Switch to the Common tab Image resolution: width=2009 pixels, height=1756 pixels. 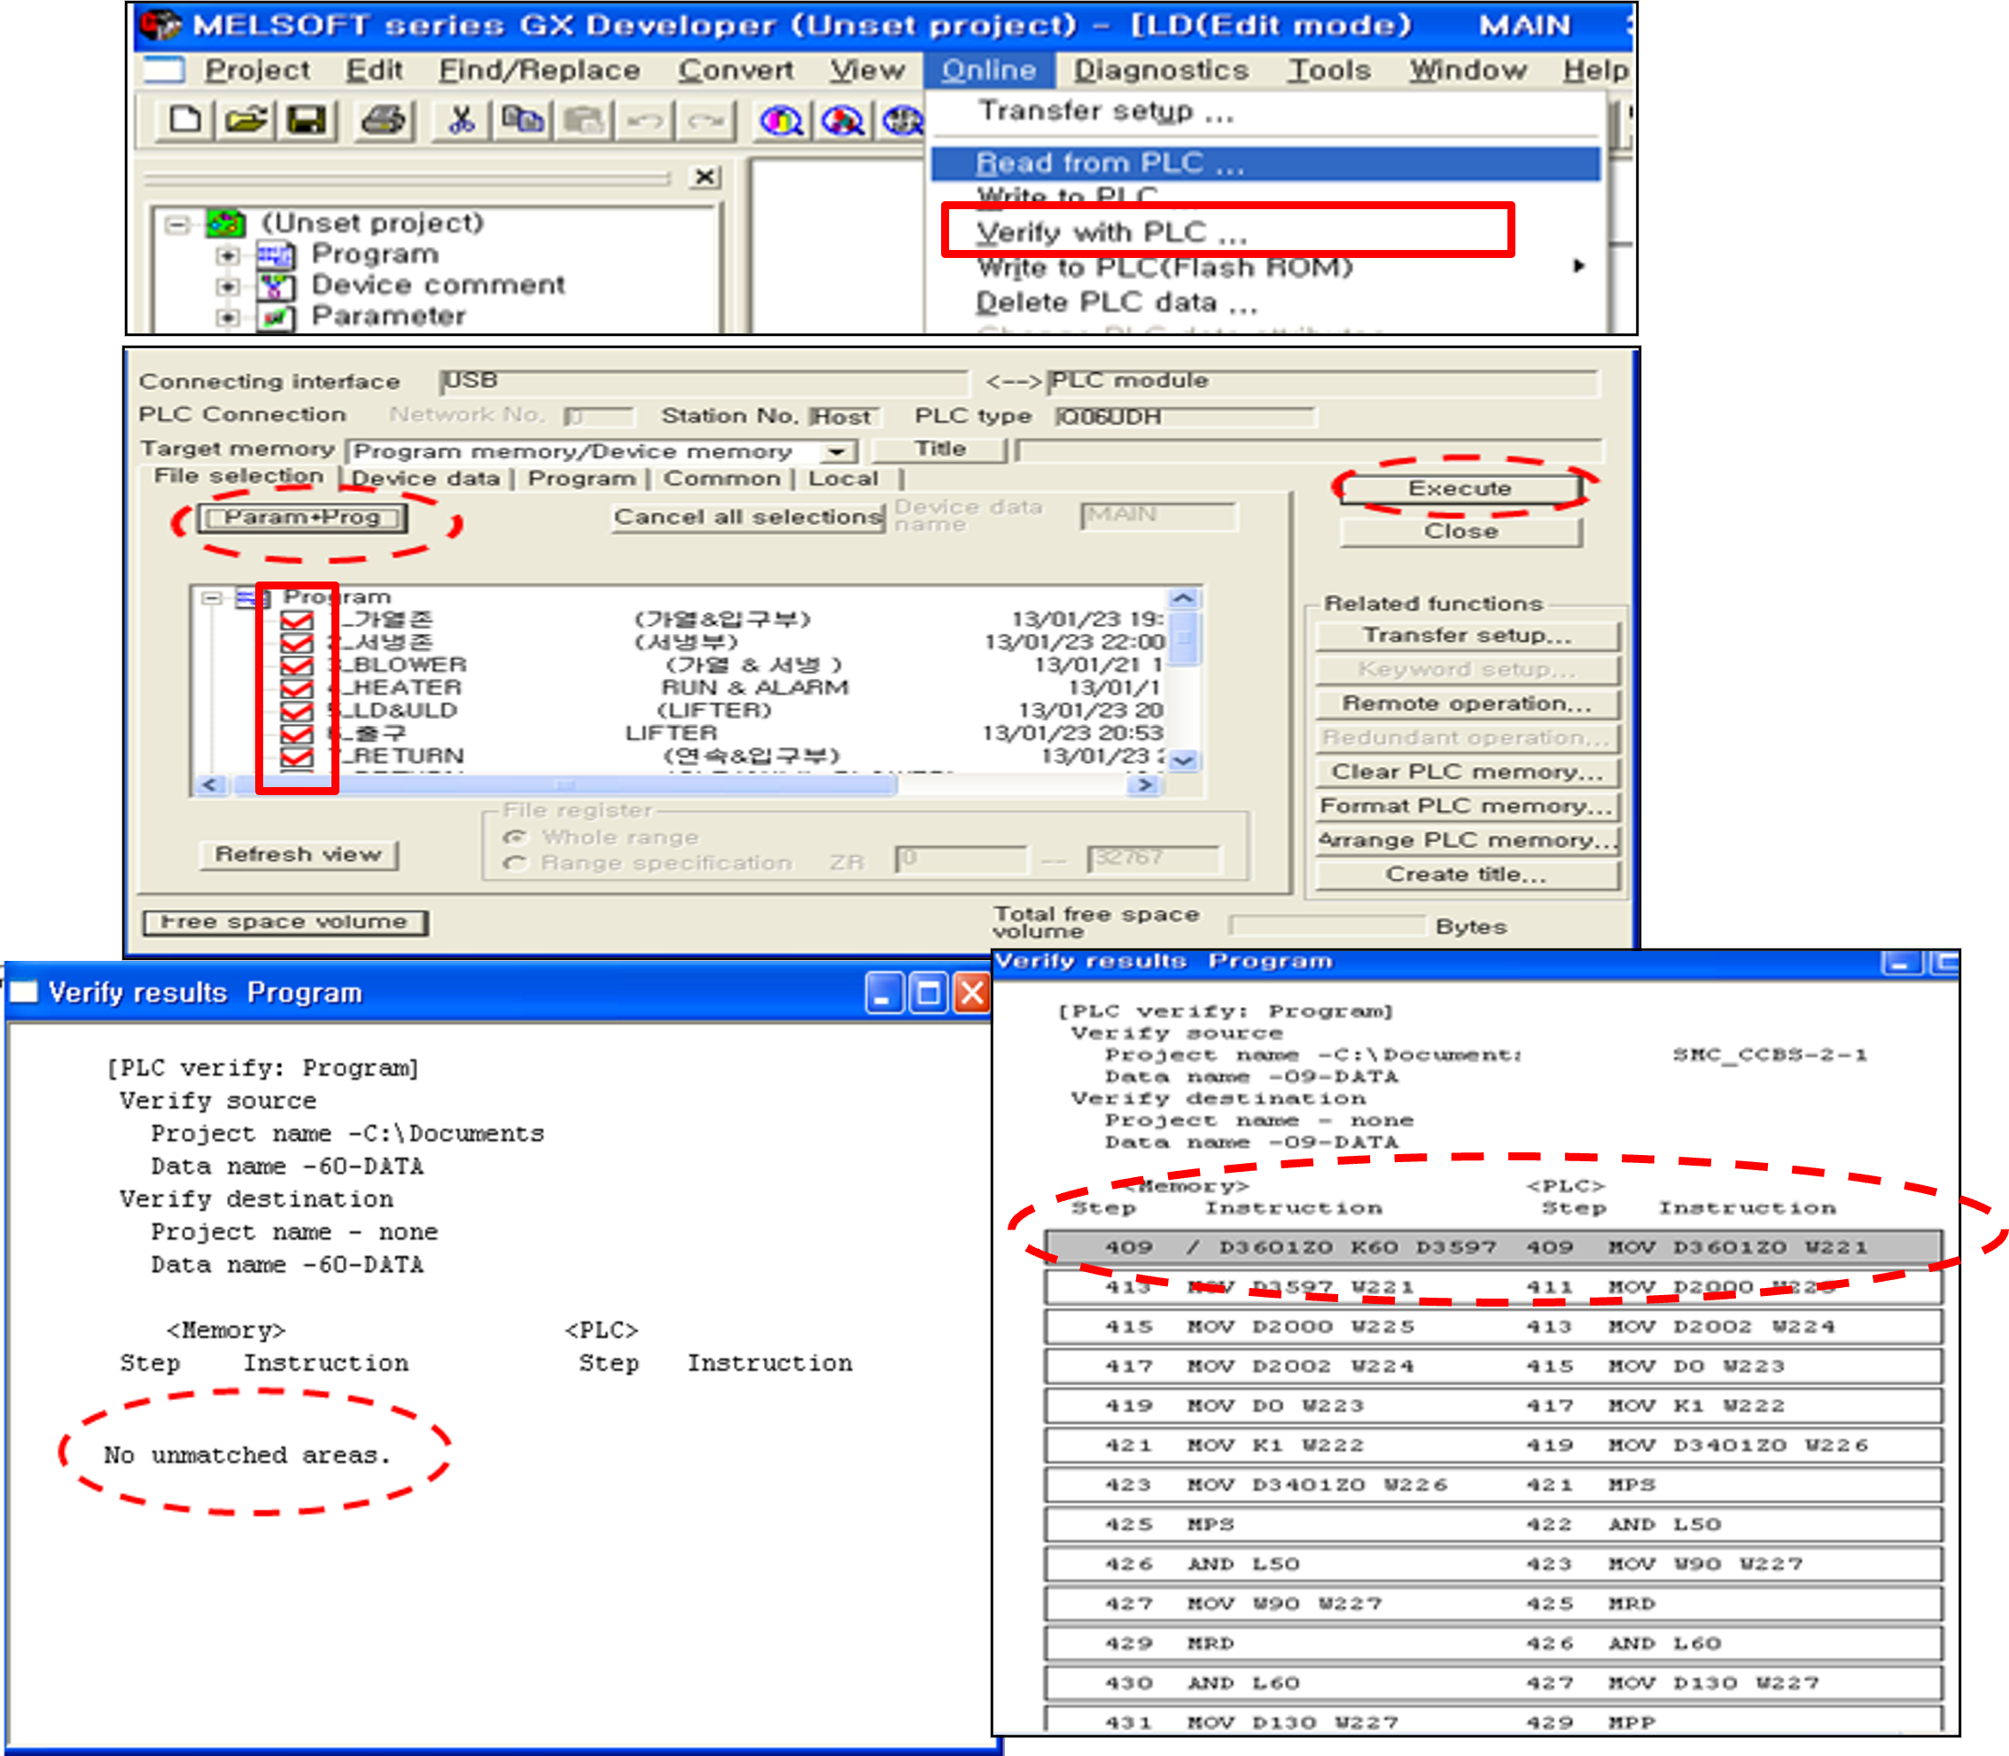[722, 480]
